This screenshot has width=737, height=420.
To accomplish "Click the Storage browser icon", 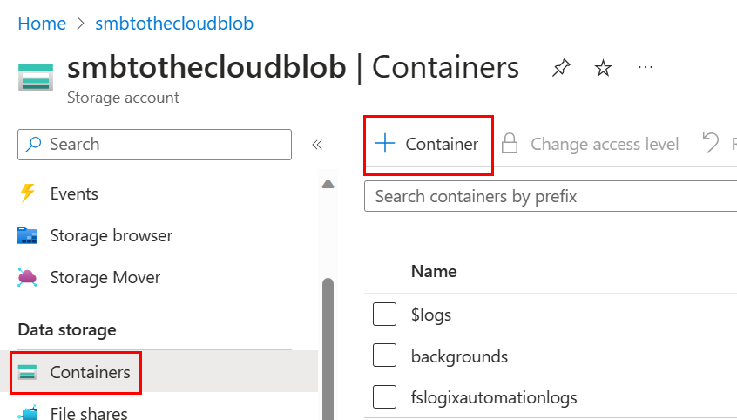I will 28,236.
